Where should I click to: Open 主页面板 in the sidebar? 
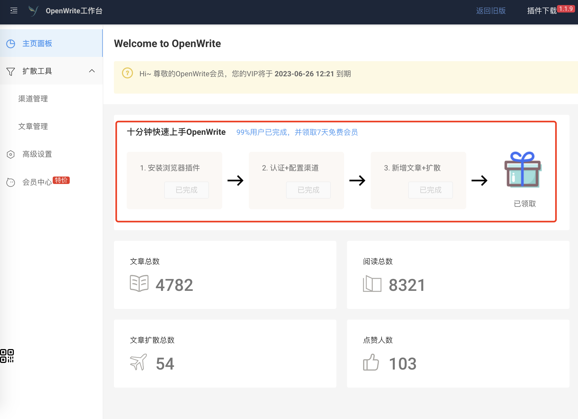[37, 43]
